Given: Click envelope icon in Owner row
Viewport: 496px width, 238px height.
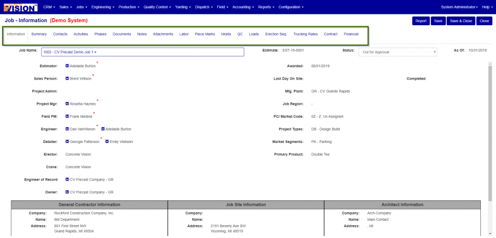Looking at the screenshot, I should 67,192.
